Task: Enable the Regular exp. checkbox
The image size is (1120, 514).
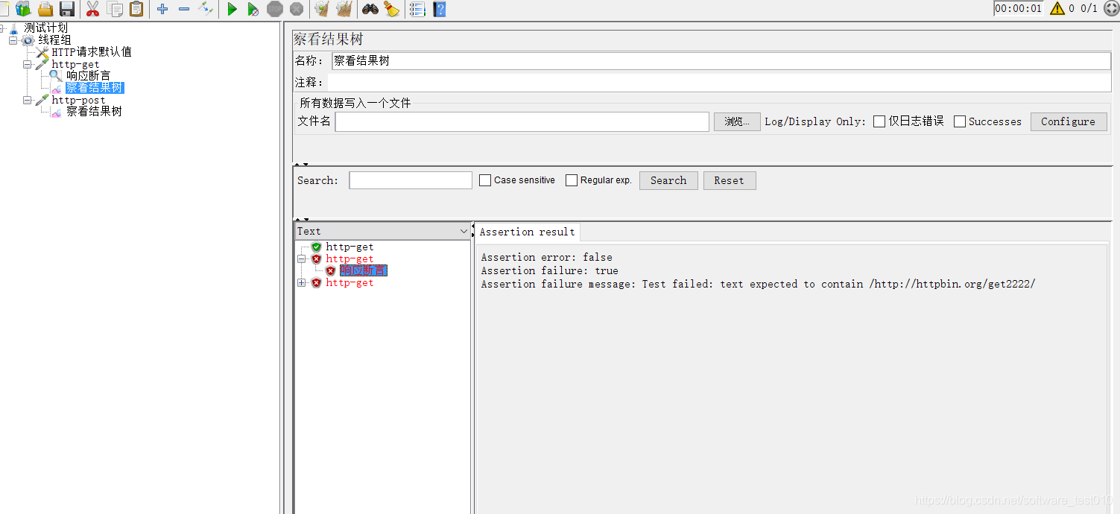Action: [572, 180]
